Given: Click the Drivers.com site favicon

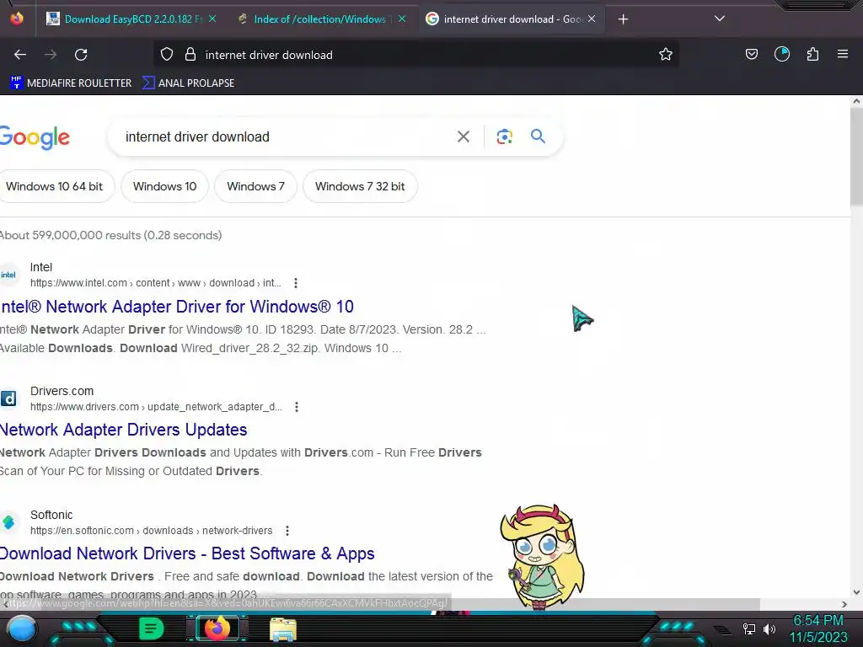Looking at the screenshot, I should coord(8,398).
